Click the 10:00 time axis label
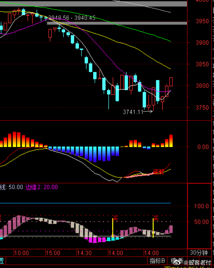The height and width of the screenshot is (268, 214). (x=21, y=253)
